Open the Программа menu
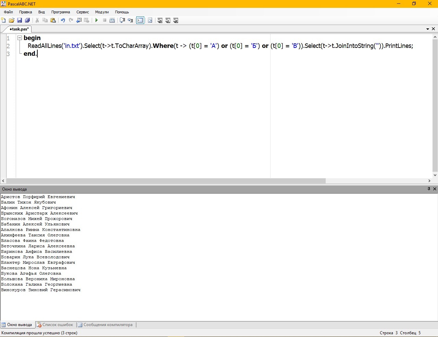Viewport: 438px width, 337px height. click(x=61, y=12)
